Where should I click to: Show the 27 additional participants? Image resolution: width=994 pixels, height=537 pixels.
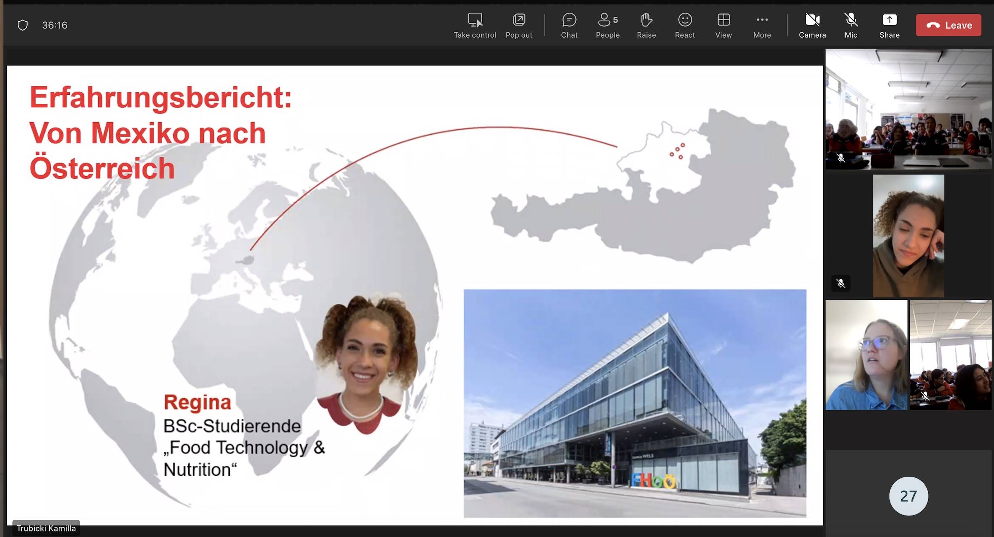coord(908,496)
